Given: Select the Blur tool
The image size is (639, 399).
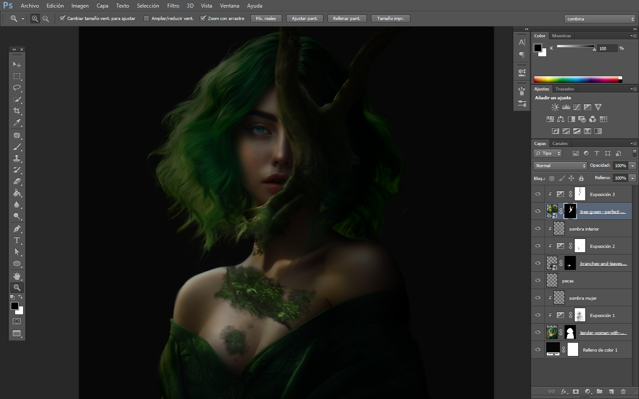Looking at the screenshot, I should pos(17,205).
